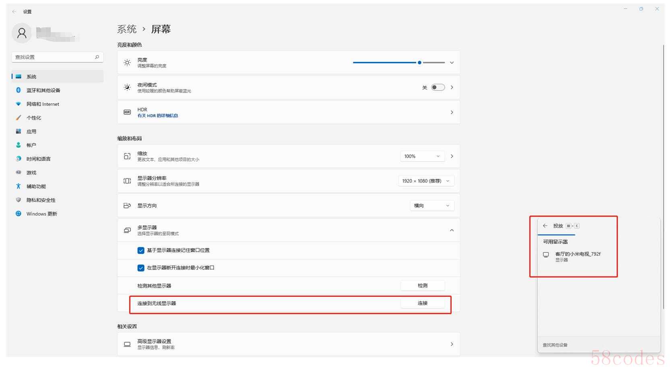
Task: Open the 横向 orientation dropdown
Action: pyautogui.click(x=432, y=206)
